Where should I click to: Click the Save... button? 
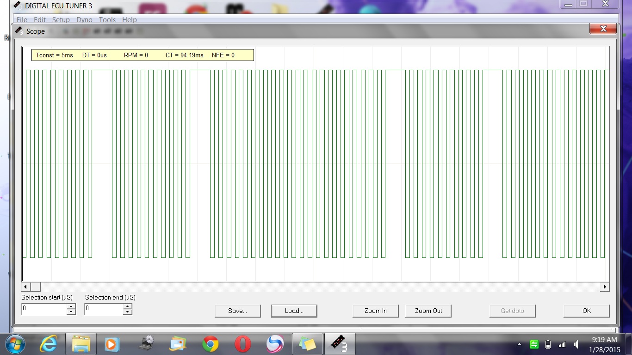[237, 311]
